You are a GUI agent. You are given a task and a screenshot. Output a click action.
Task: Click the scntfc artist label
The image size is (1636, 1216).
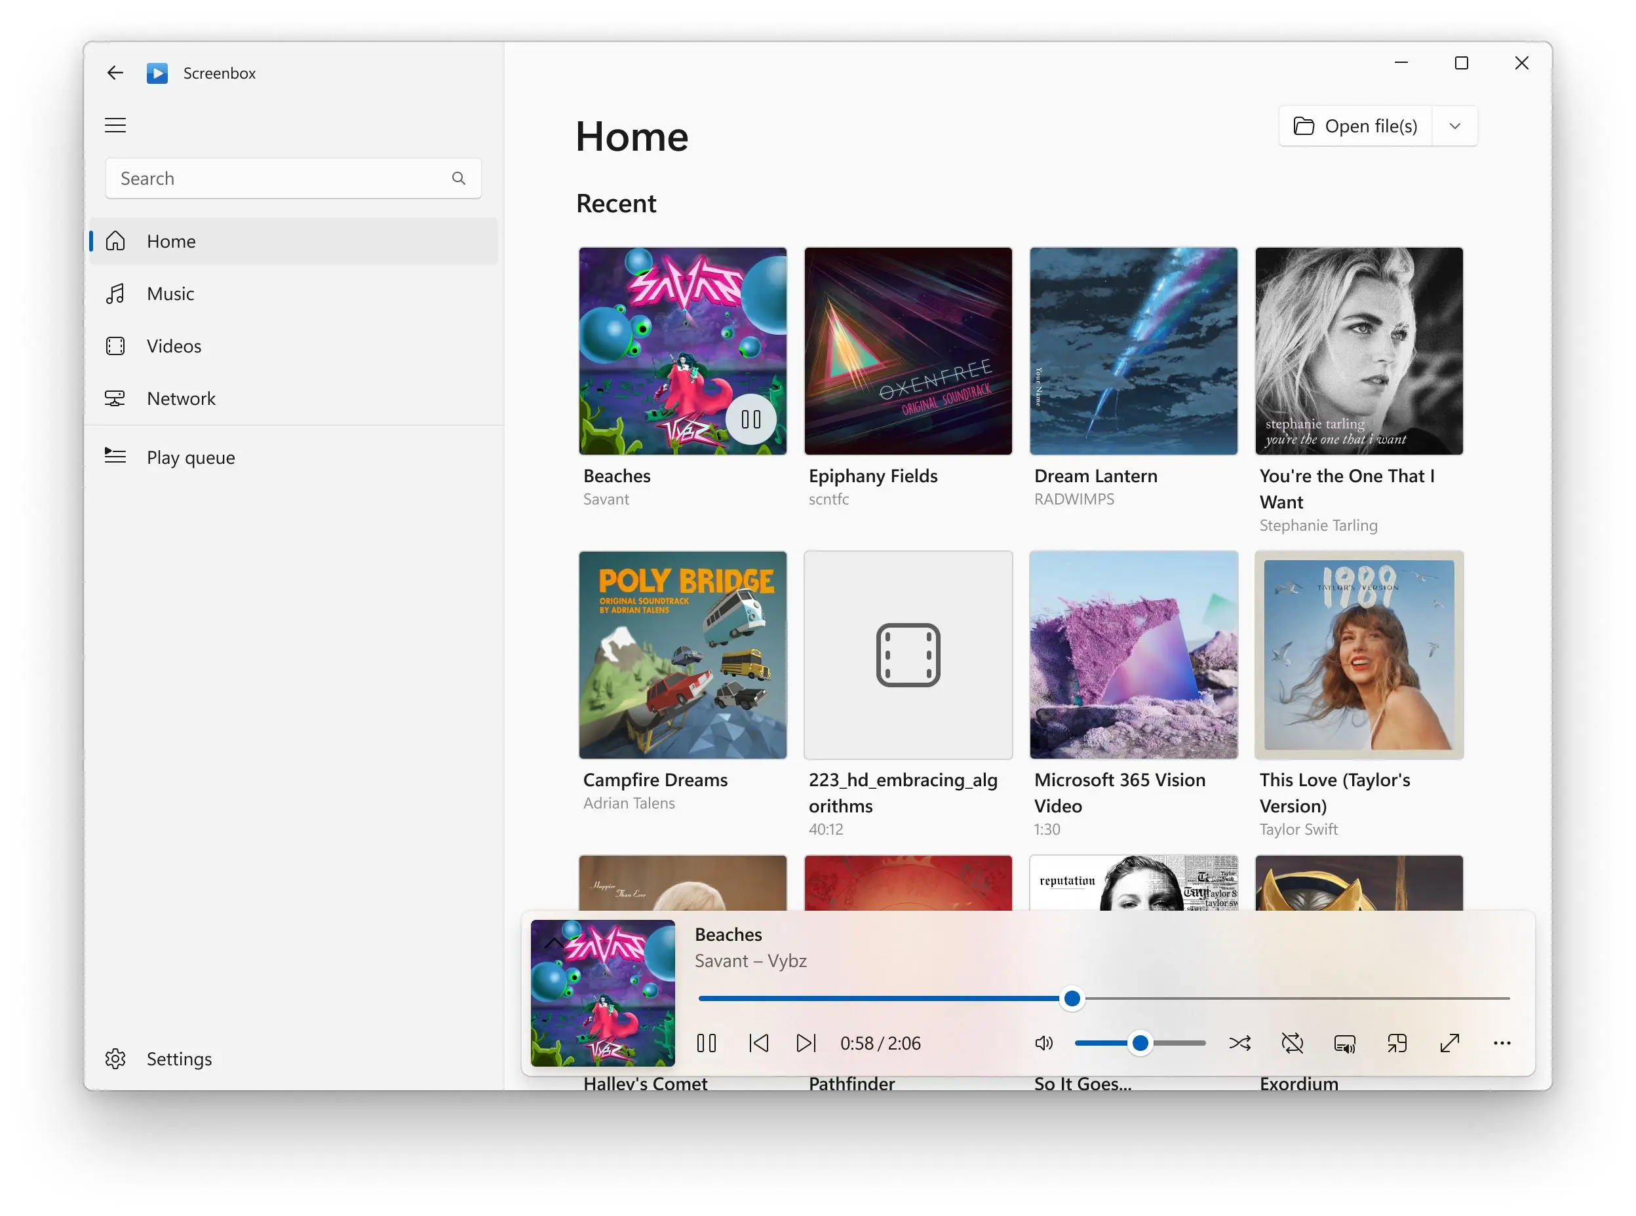(x=828, y=499)
